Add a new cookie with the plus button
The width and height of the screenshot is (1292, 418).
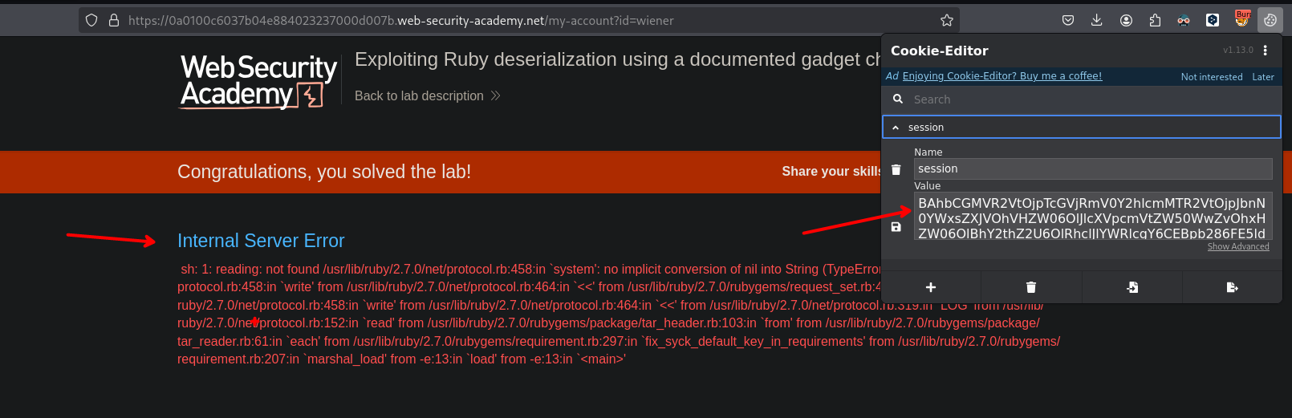[931, 287]
